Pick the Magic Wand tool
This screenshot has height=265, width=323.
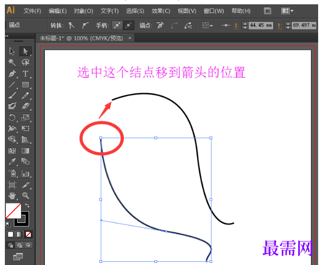12,62
